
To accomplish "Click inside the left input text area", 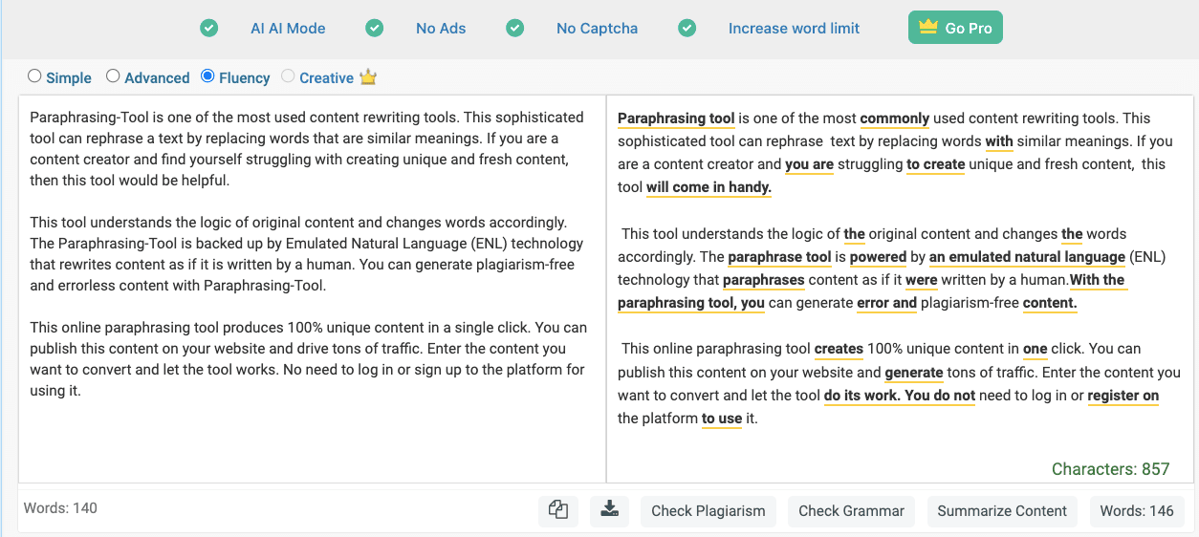I will 312,287.
